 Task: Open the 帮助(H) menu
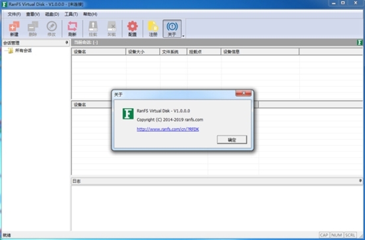90,14
